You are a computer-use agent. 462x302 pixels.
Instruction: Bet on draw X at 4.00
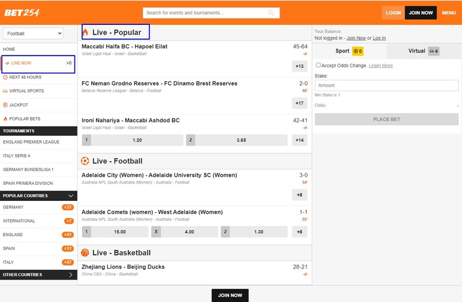(184, 232)
